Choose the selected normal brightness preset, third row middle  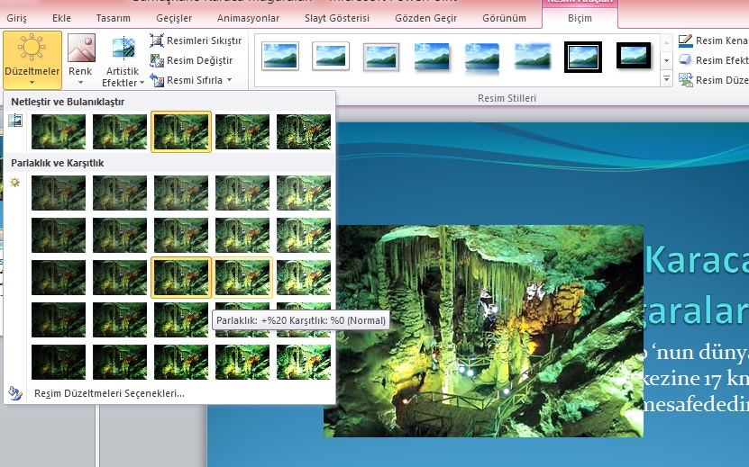pyautogui.click(x=181, y=278)
